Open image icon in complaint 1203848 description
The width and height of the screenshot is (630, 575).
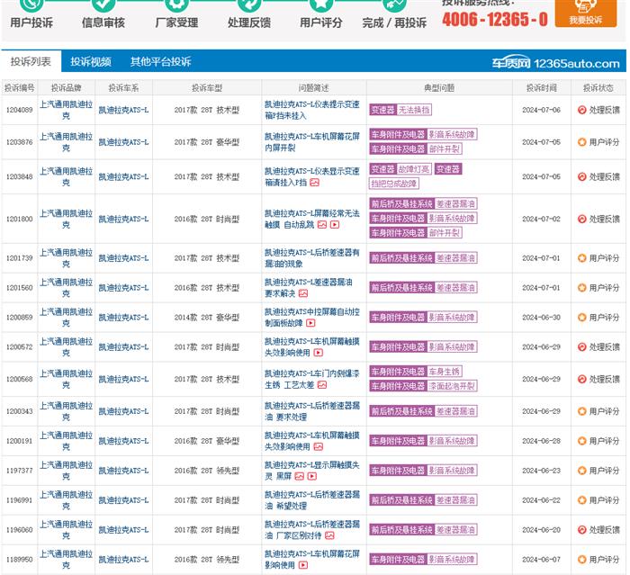tap(315, 183)
